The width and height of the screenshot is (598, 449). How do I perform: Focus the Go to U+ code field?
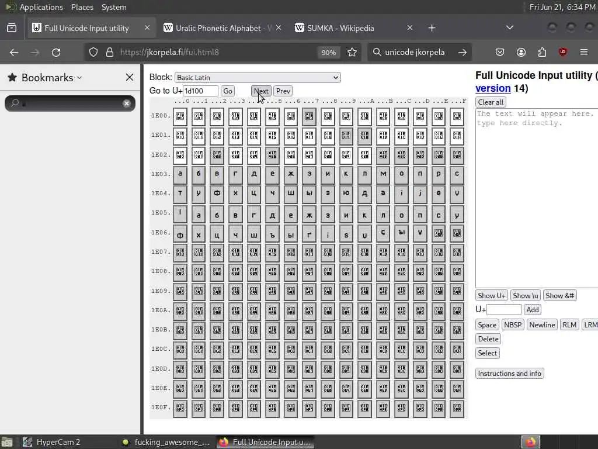(201, 91)
